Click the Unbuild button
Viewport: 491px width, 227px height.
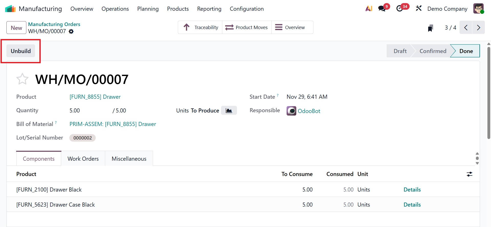pos(21,51)
